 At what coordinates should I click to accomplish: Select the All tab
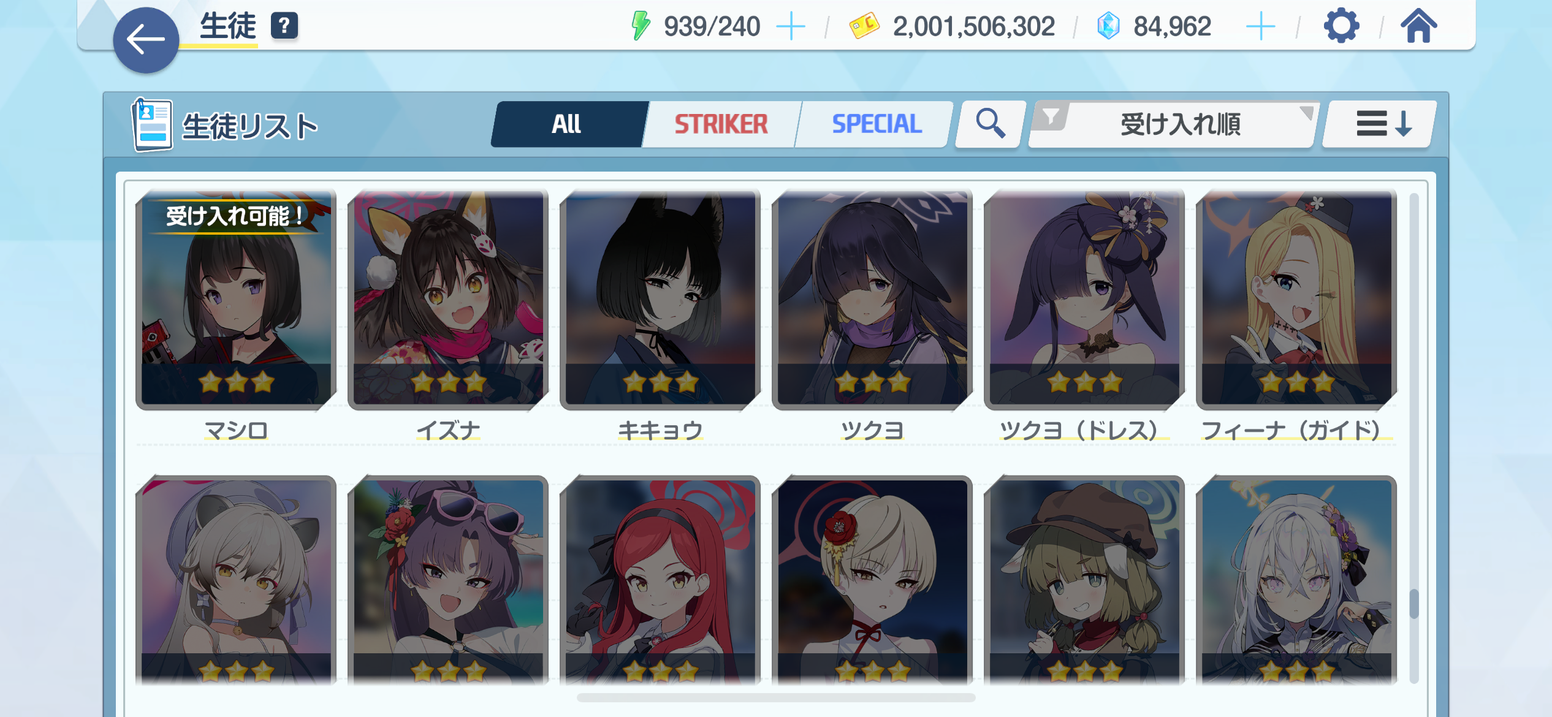tap(568, 124)
